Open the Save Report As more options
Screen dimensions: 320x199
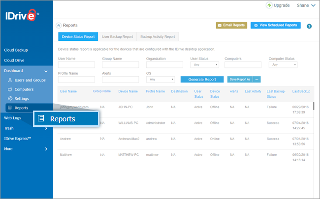pyautogui.click(x=256, y=80)
